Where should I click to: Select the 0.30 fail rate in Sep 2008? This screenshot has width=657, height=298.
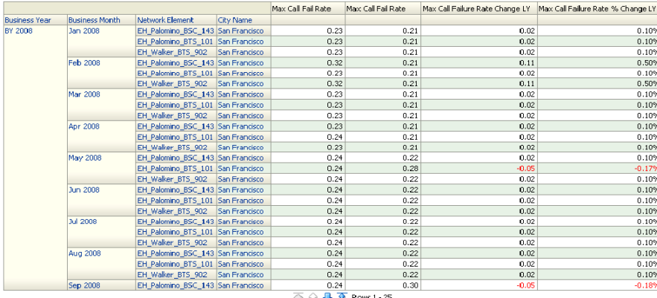tap(411, 285)
